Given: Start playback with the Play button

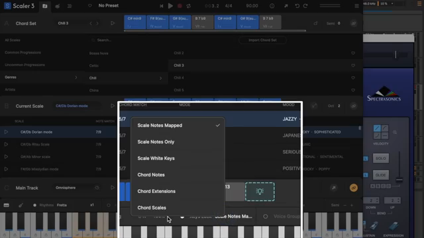Looking at the screenshot, I should (x=170, y=6).
